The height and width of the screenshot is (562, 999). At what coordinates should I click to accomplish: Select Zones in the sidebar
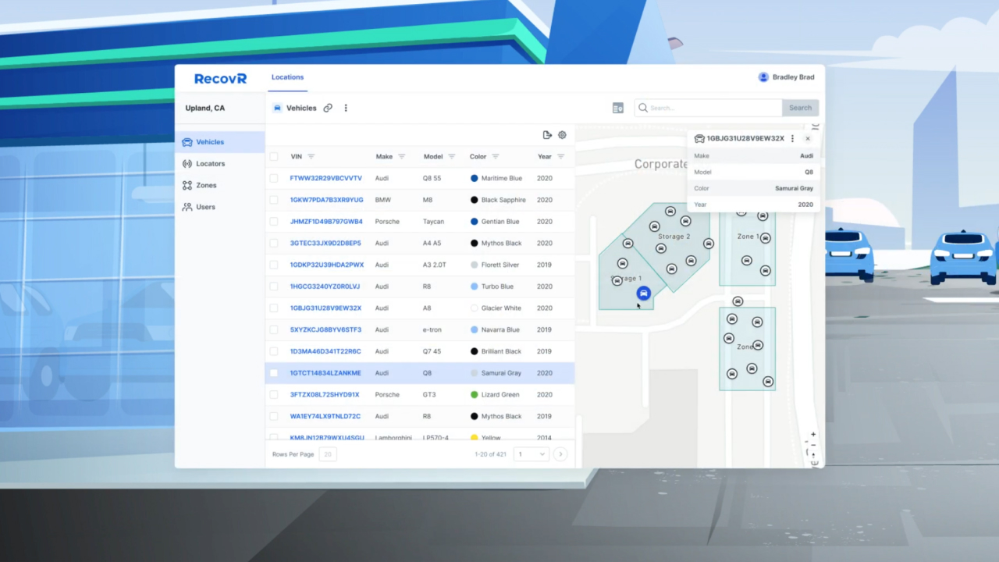click(220, 186)
